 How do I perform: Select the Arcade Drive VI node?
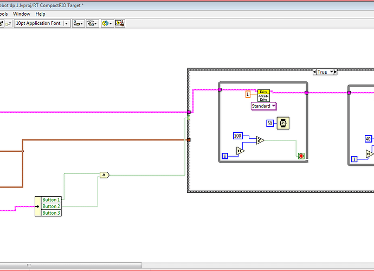(263, 95)
